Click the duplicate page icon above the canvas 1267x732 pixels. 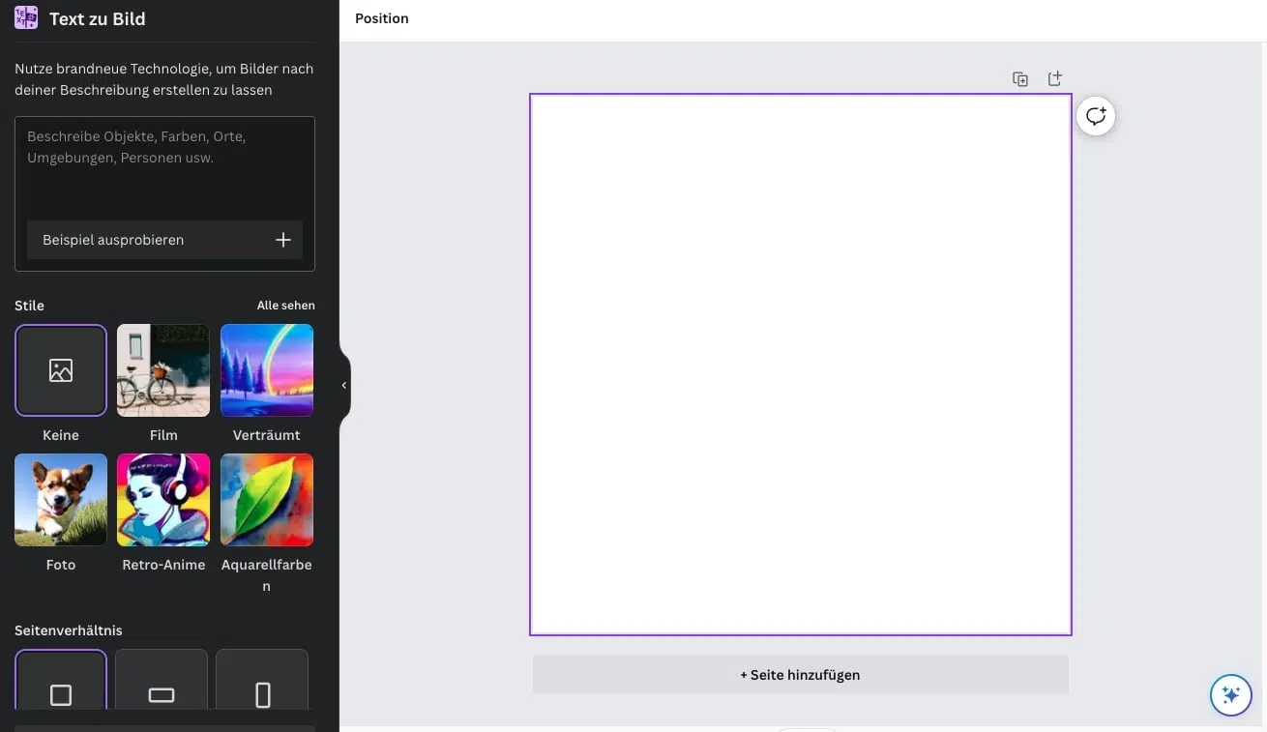(1019, 78)
